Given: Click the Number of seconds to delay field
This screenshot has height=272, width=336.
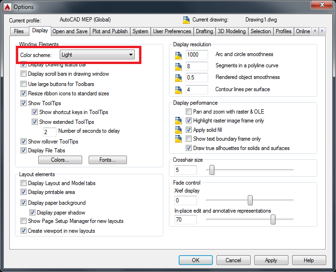Looking at the screenshot, I should pos(50,132).
